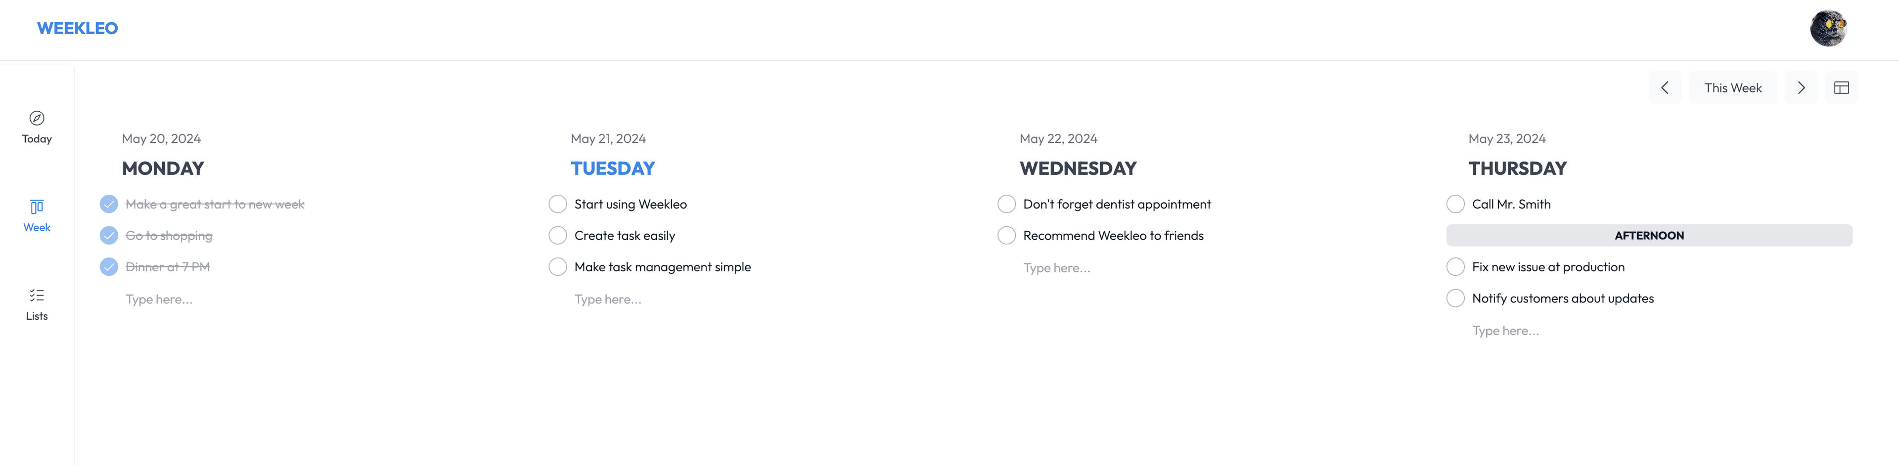The width and height of the screenshot is (1899, 466).
Task: Uncheck the 'Go to shopping' task
Action: point(109,236)
